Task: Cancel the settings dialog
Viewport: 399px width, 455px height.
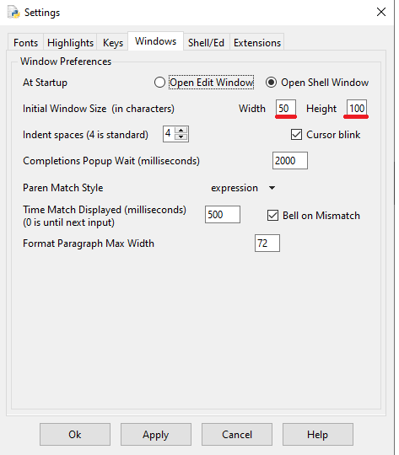Action: coord(237,435)
